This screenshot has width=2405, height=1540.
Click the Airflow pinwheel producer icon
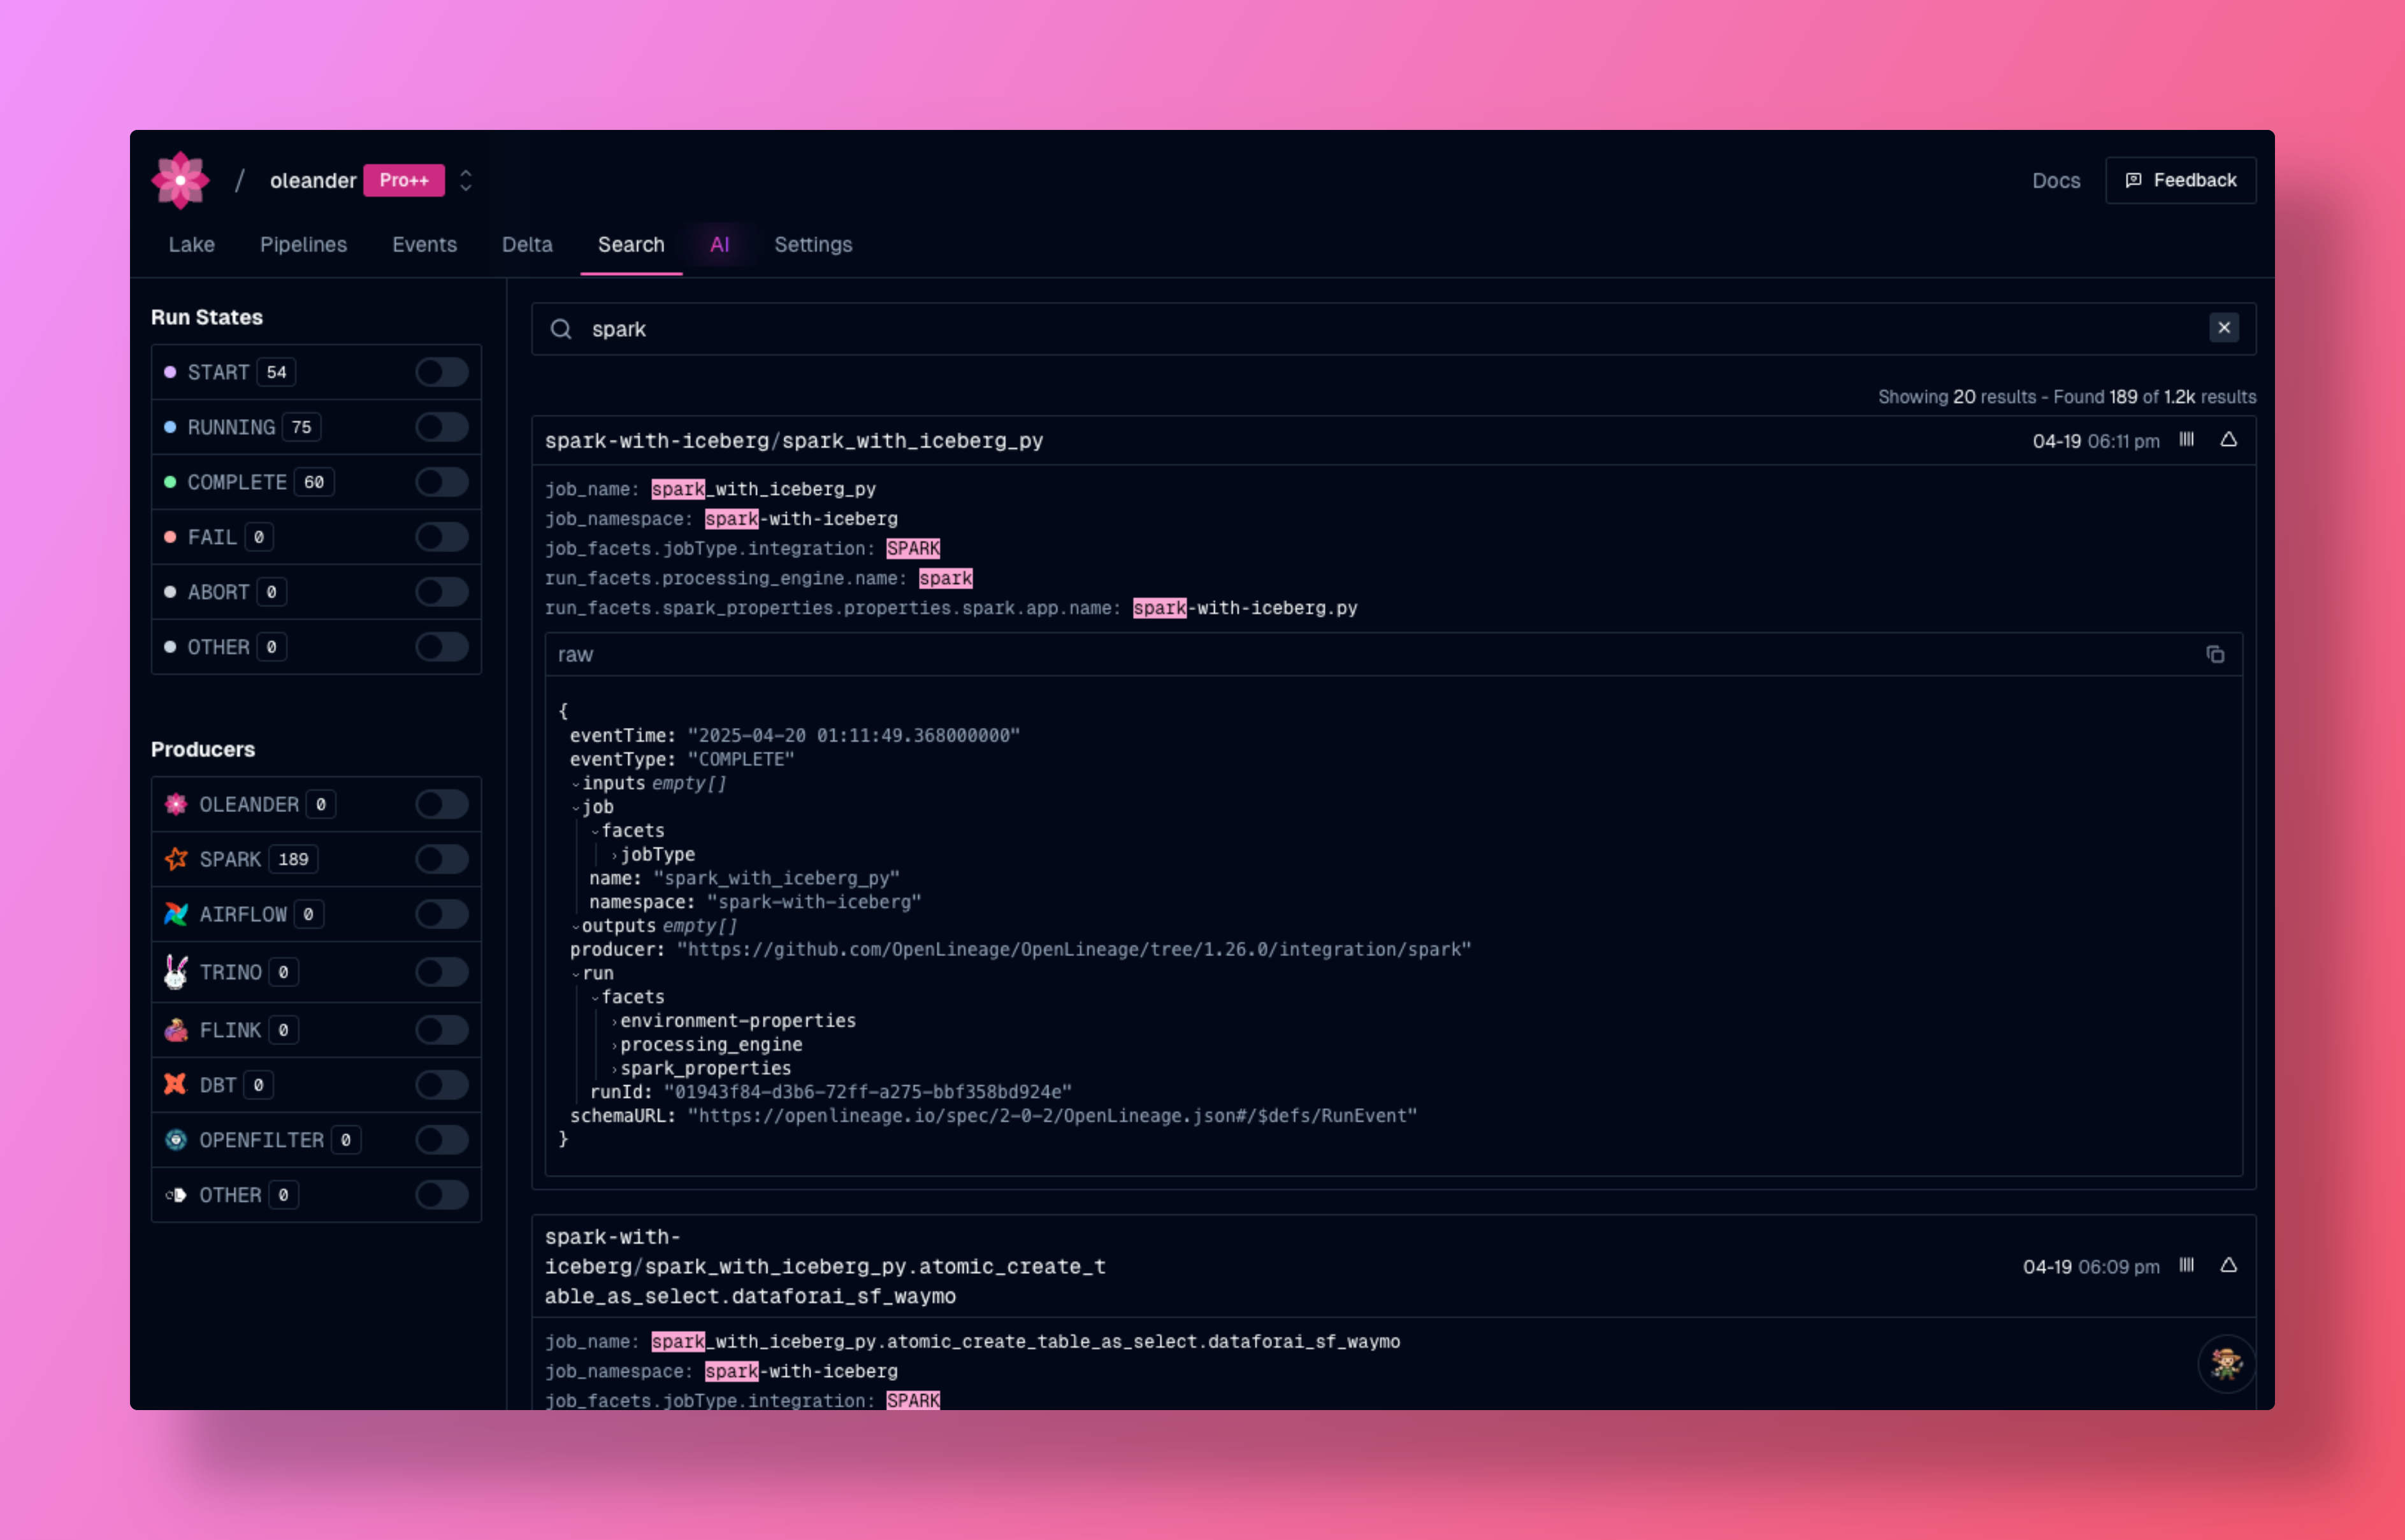click(176, 914)
